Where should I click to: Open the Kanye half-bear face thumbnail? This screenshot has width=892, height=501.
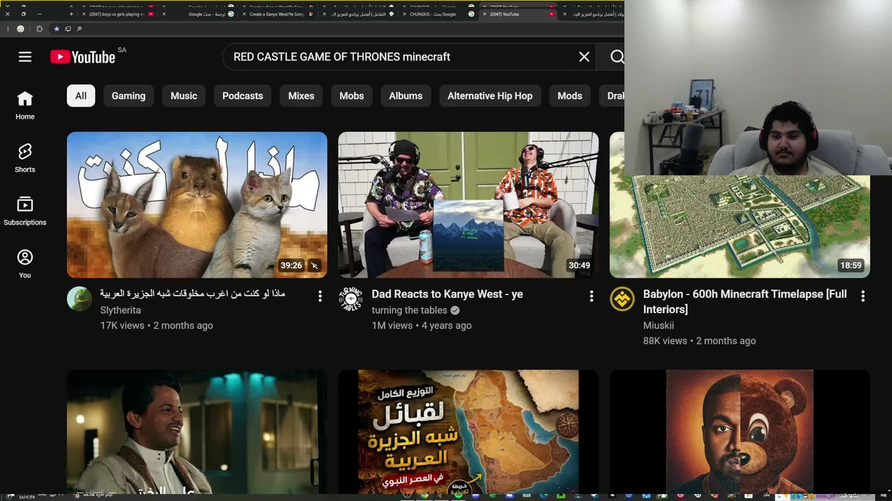739,431
